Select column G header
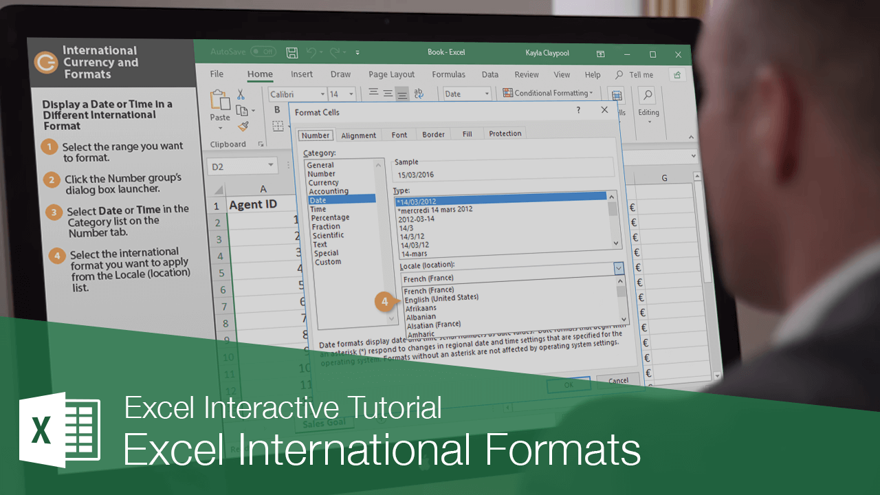The width and height of the screenshot is (880, 495). coord(664,178)
